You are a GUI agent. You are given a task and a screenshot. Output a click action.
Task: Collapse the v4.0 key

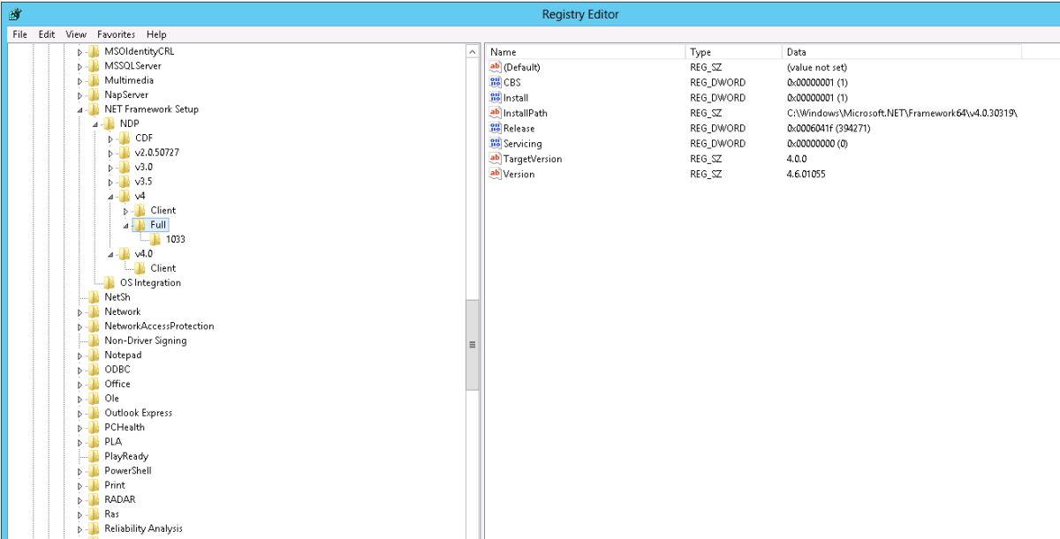tap(111, 254)
